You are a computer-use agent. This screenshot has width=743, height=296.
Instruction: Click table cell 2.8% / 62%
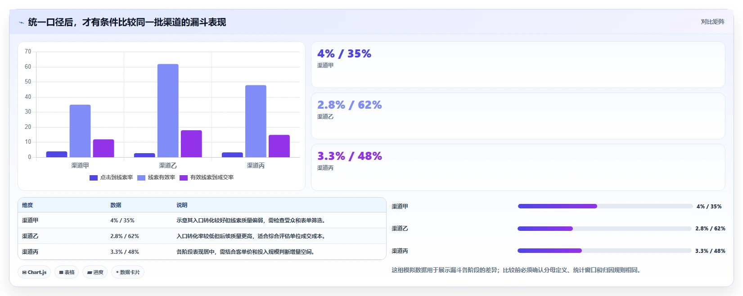(x=125, y=236)
